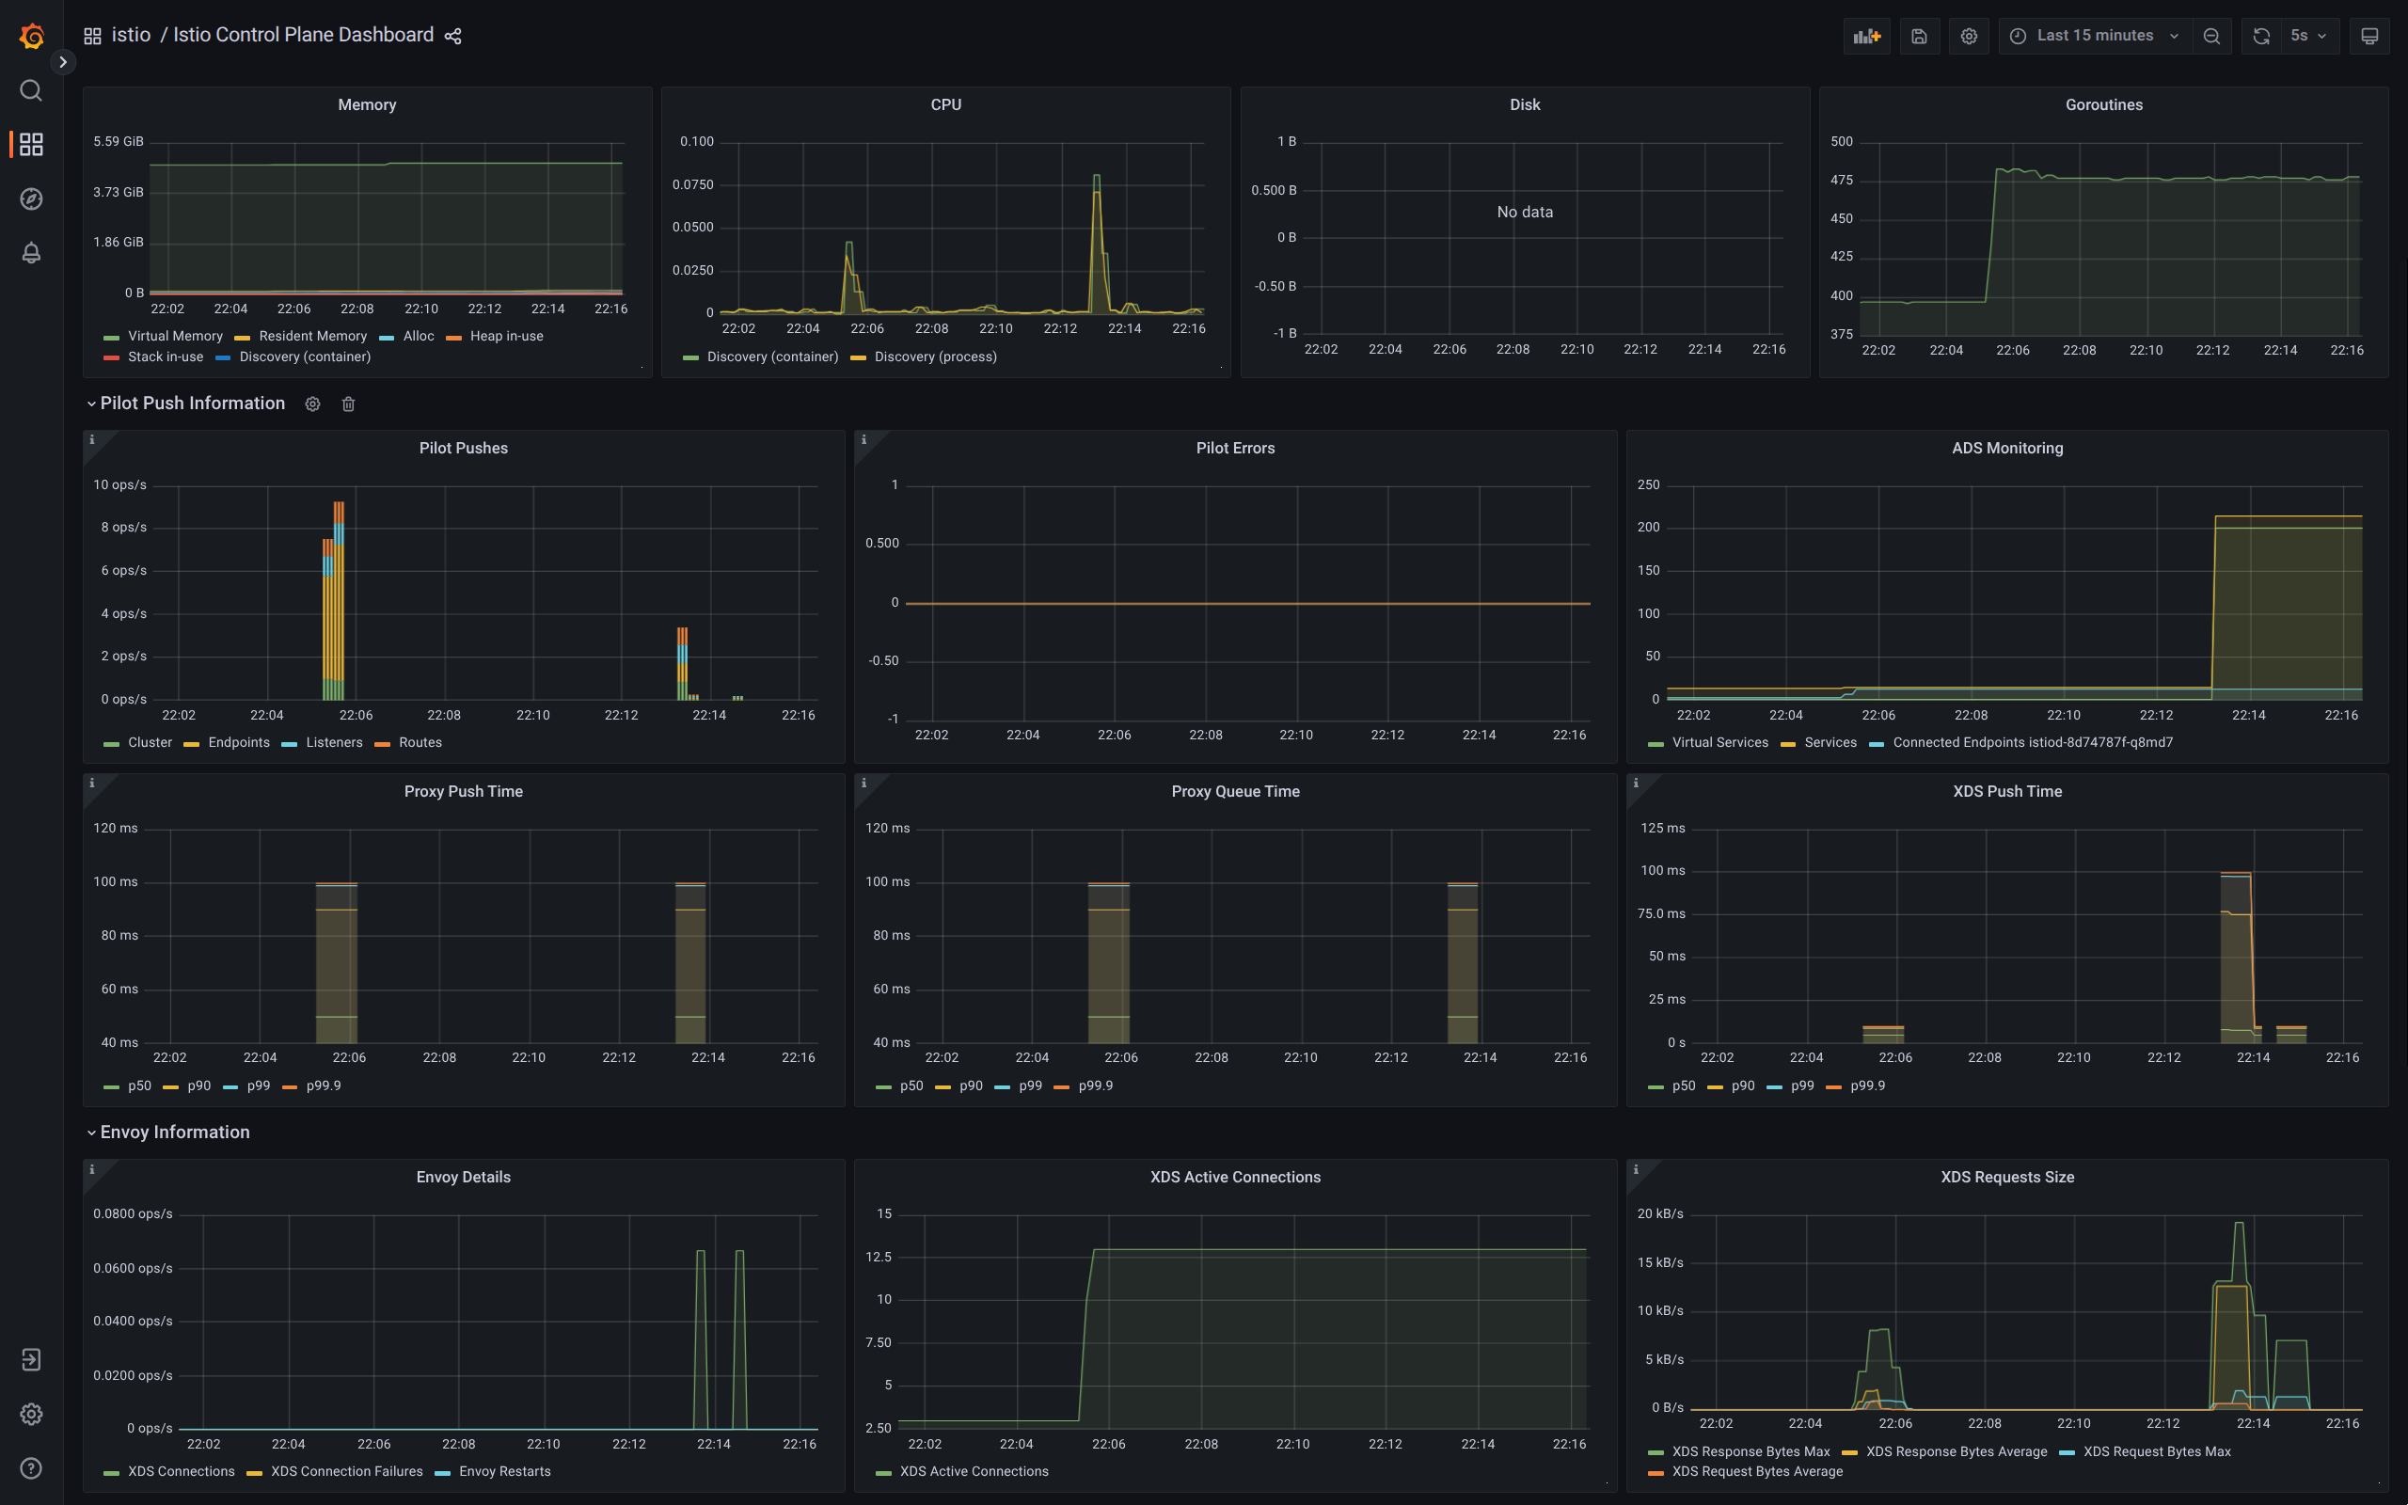Open the Memory panel title menu

pos(367,104)
